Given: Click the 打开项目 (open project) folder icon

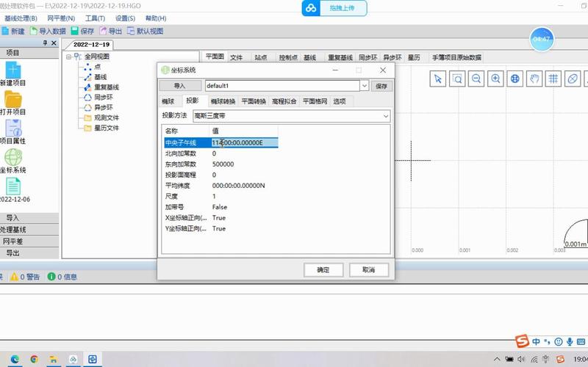Looking at the screenshot, I should [x=13, y=99].
